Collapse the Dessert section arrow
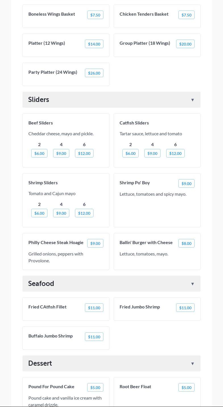This screenshot has height=407, width=223. (x=192, y=363)
